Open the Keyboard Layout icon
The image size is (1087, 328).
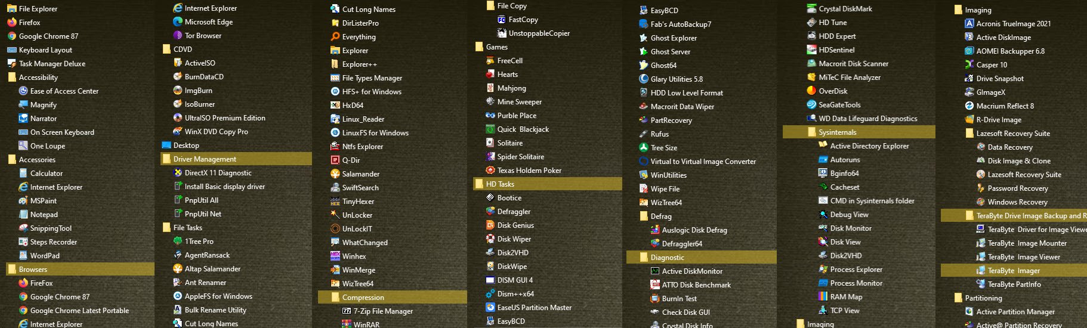12,50
